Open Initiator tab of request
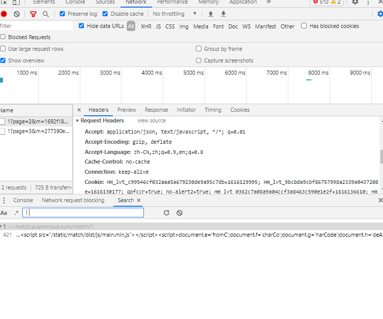Image resolution: width=383 pixels, height=319 pixels. pyautogui.click(x=186, y=110)
